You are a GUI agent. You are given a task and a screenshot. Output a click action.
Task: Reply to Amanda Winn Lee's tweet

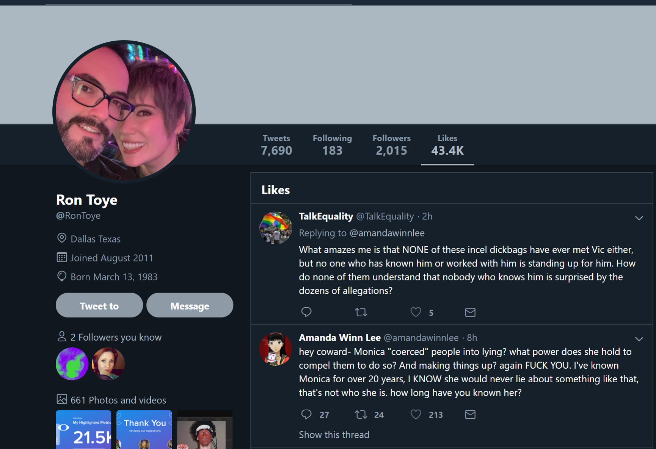point(306,415)
